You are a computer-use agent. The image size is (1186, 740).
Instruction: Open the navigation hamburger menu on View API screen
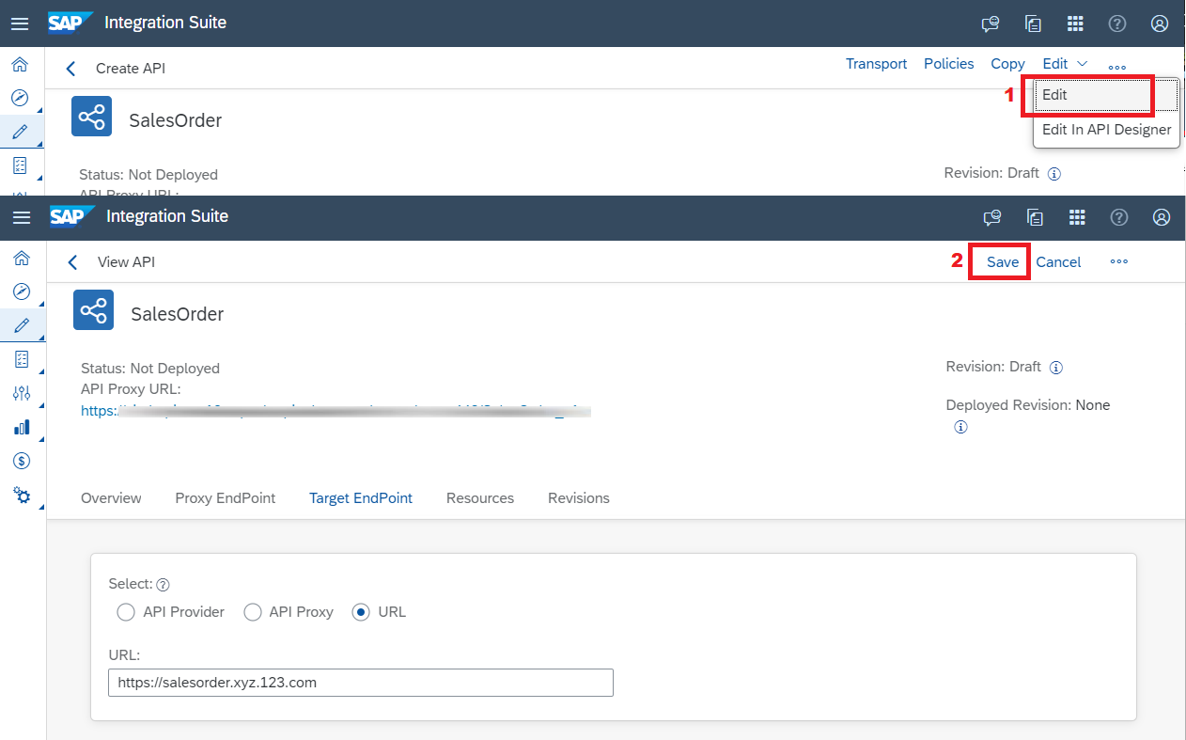[22, 217]
